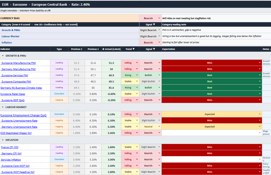Open empty Expectation dropdown for ECB Negotiated Wages

pos(260,133)
